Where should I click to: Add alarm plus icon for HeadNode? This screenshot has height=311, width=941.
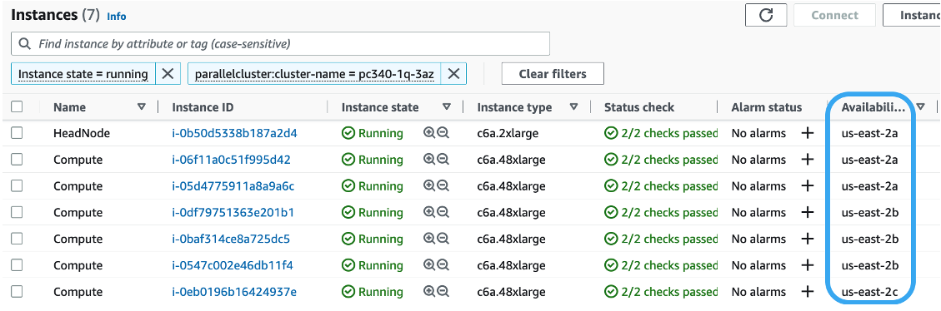tap(808, 133)
